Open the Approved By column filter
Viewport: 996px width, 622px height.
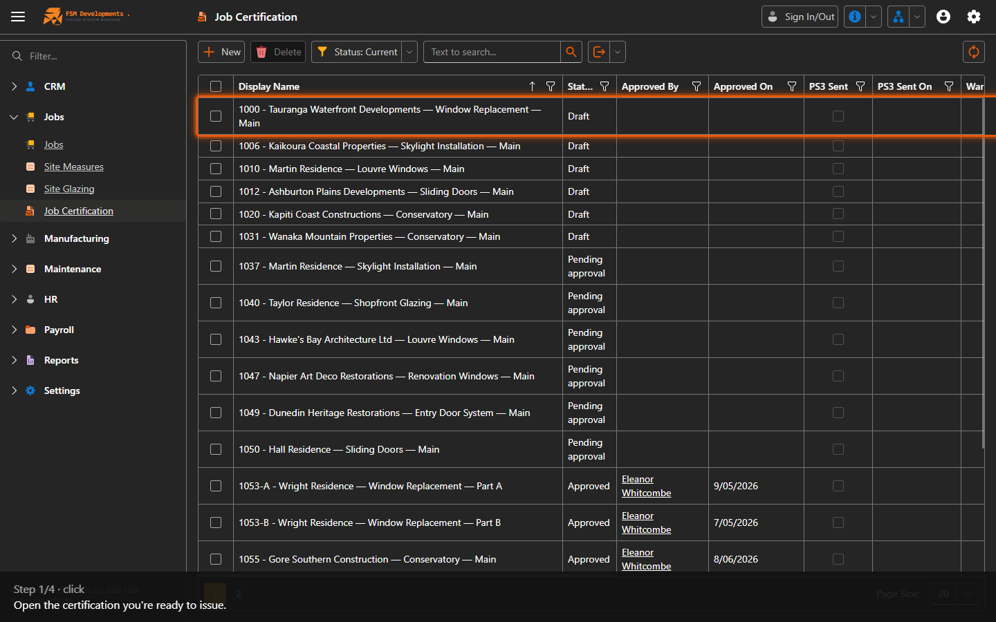point(697,86)
